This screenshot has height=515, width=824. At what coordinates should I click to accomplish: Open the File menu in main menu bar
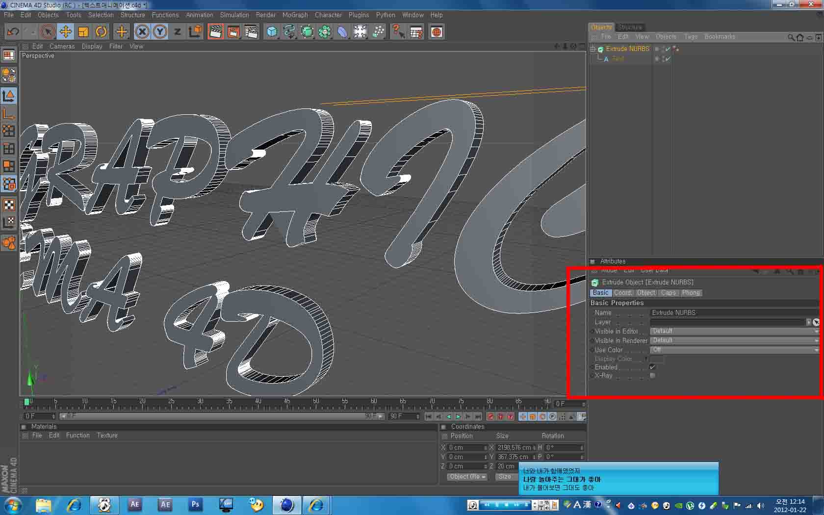9,15
